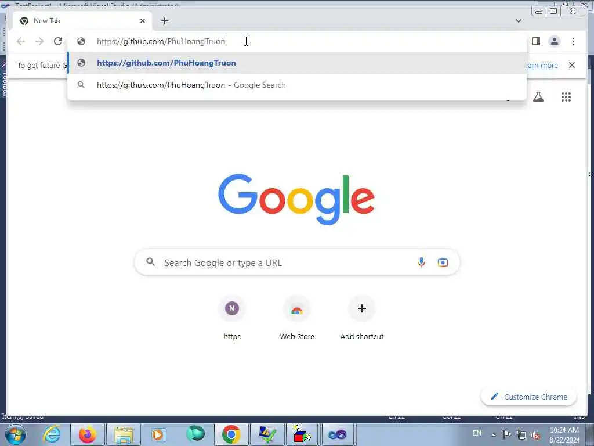
Task: Launch Firefox from the taskbar
Action: pos(88,434)
